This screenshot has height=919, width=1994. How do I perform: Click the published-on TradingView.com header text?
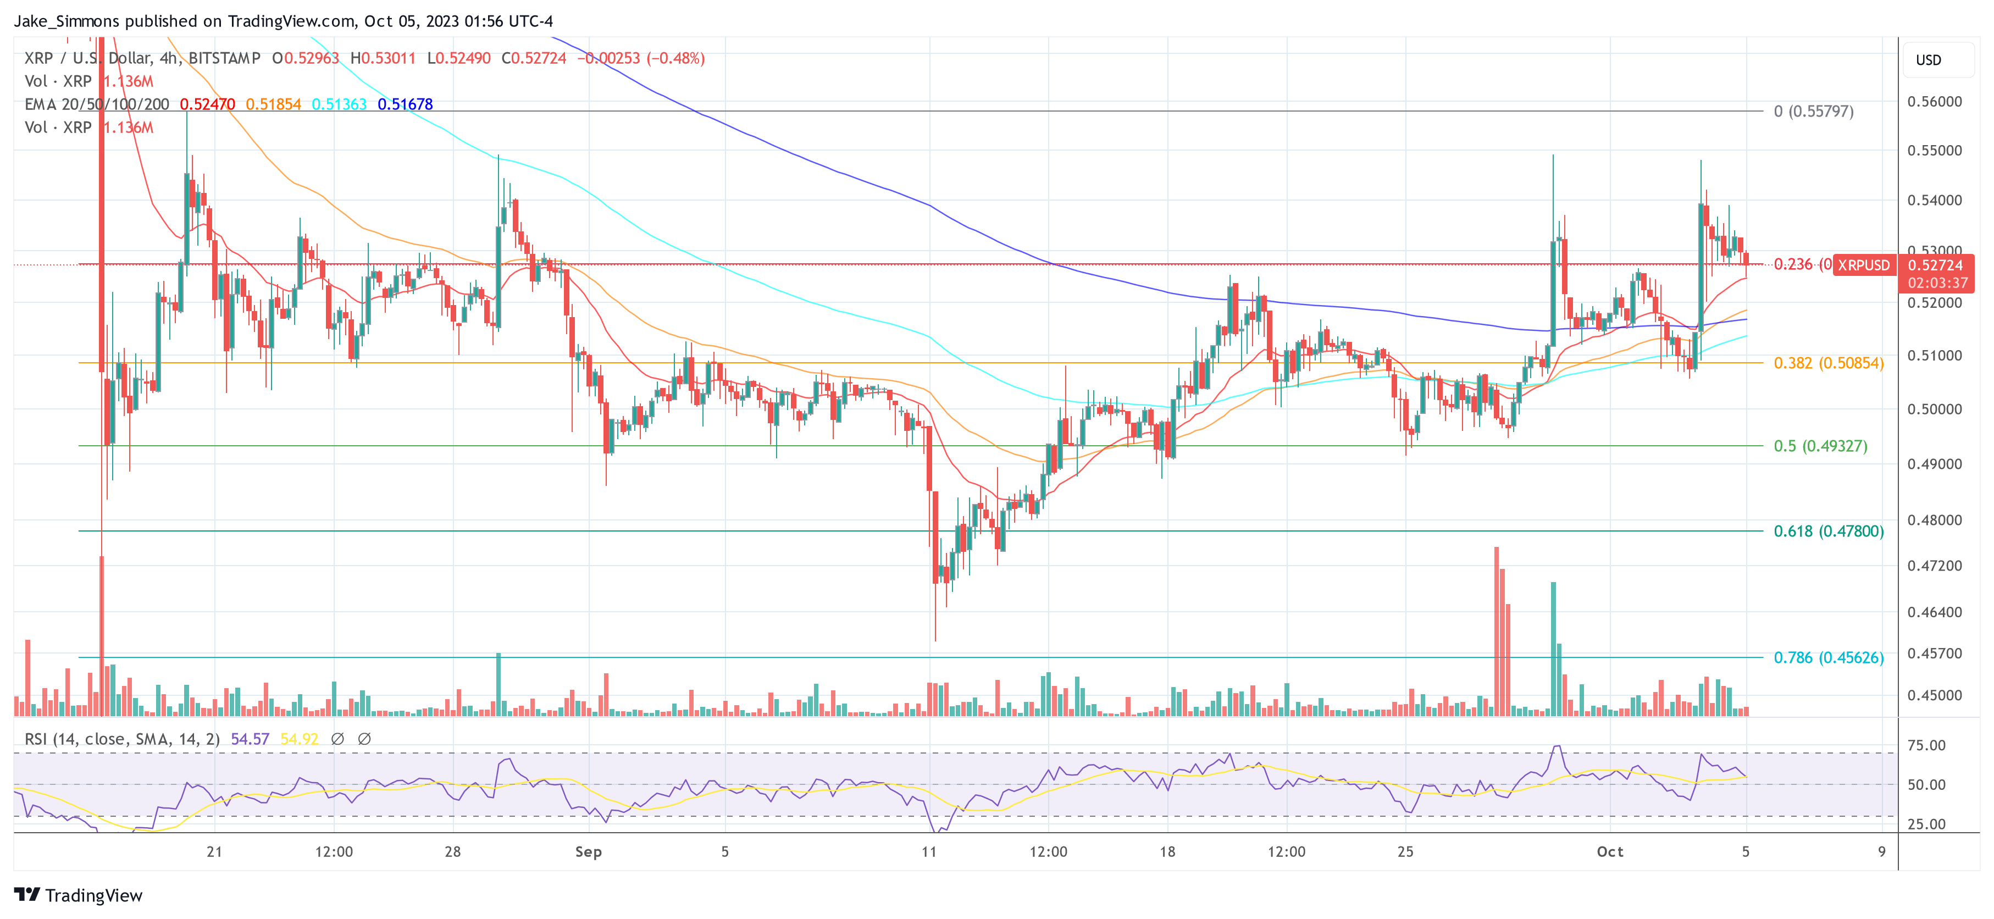(x=283, y=21)
